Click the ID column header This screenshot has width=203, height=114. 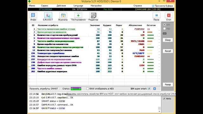(x=33, y=25)
